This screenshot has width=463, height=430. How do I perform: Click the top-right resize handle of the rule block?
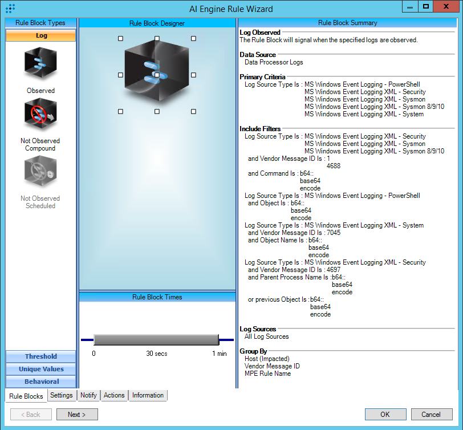193,39
